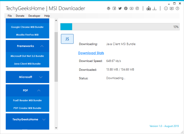Click the Version 1.0 - August 2019 text
This screenshot has width=184, height=134.
(164, 126)
